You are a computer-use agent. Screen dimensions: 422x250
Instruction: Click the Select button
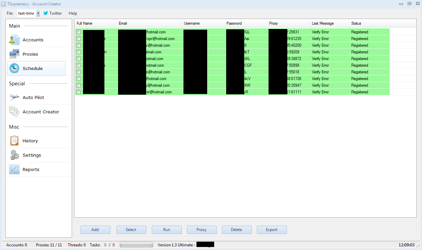[x=131, y=230]
